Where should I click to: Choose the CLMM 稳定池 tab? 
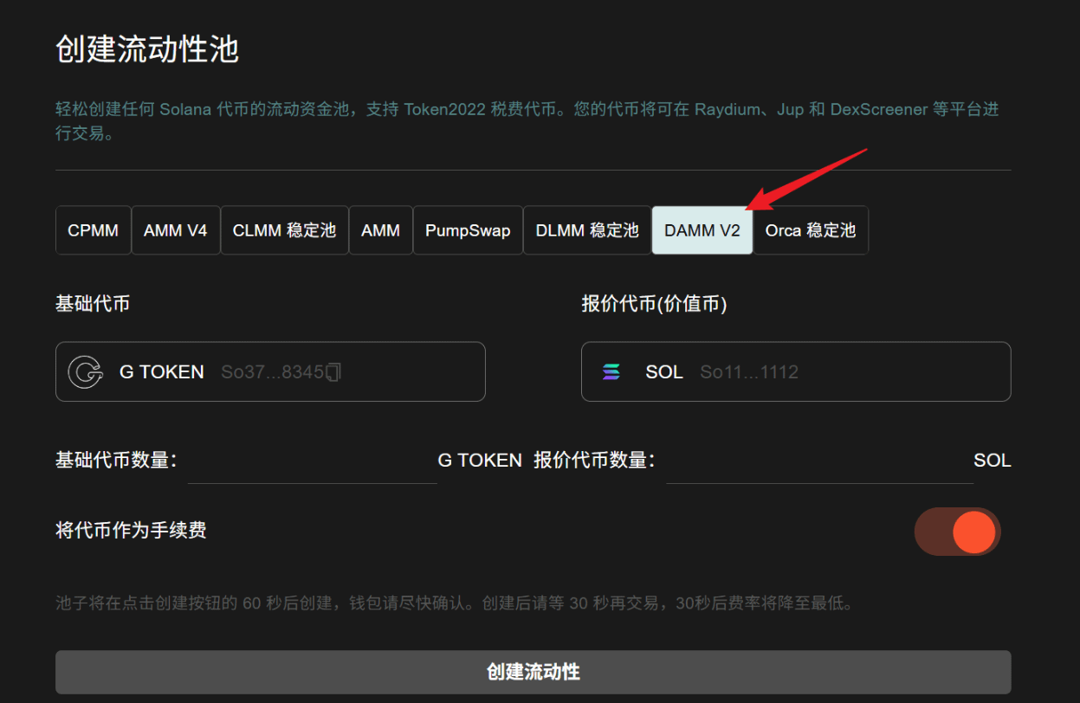(284, 230)
